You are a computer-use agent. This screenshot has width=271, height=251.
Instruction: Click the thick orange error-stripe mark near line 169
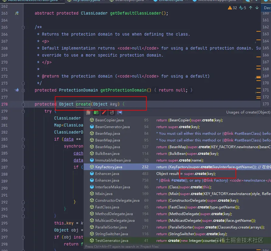pyautogui.click(x=259, y=77)
